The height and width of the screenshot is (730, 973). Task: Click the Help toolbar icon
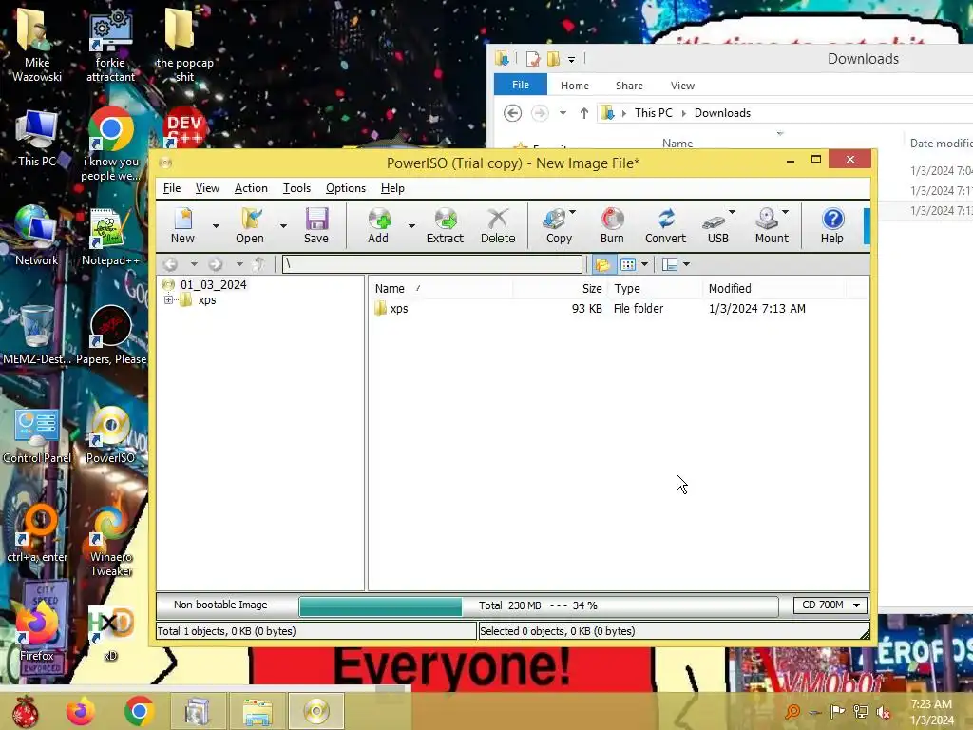pyautogui.click(x=832, y=225)
